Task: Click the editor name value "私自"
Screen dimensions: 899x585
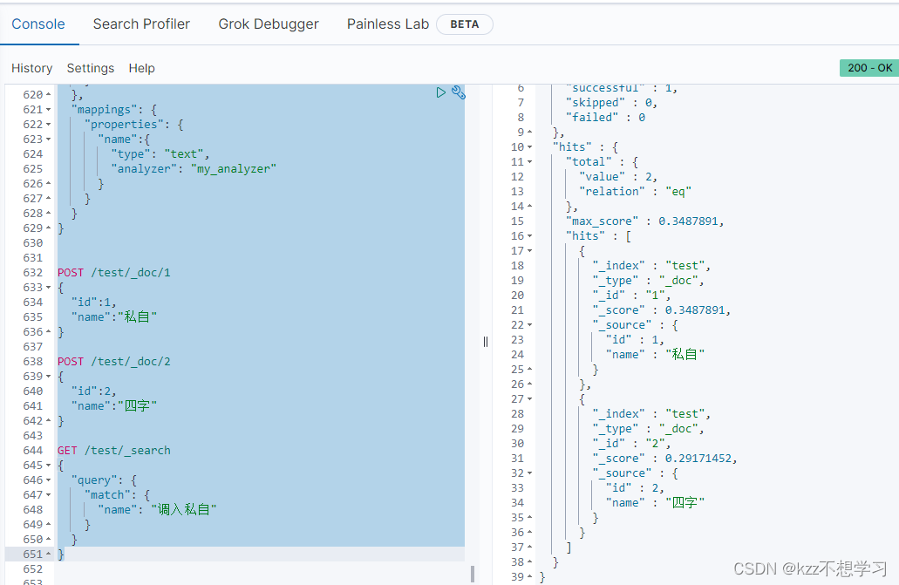Action: point(137,316)
